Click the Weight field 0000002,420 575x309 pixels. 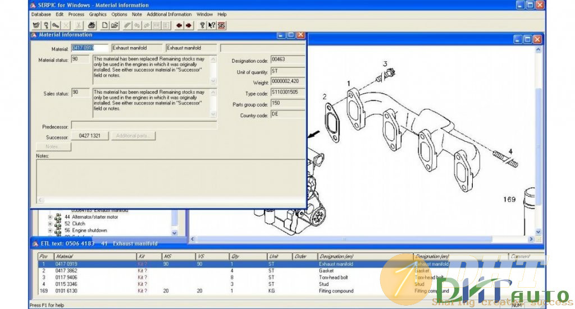tap(288, 81)
